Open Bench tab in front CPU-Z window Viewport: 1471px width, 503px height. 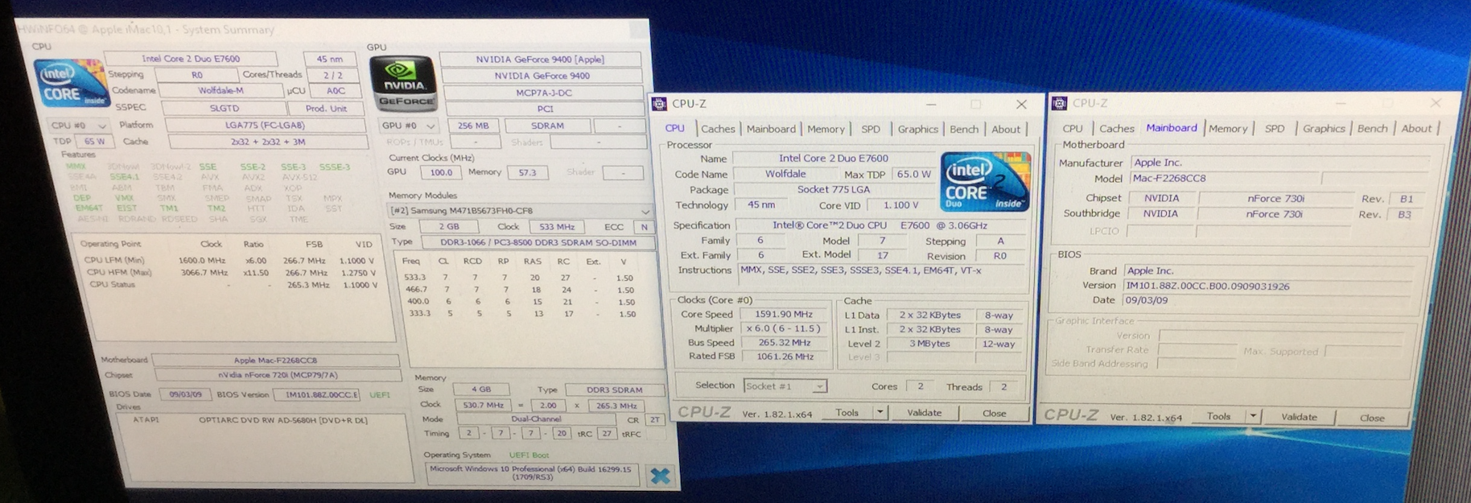point(964,129)
